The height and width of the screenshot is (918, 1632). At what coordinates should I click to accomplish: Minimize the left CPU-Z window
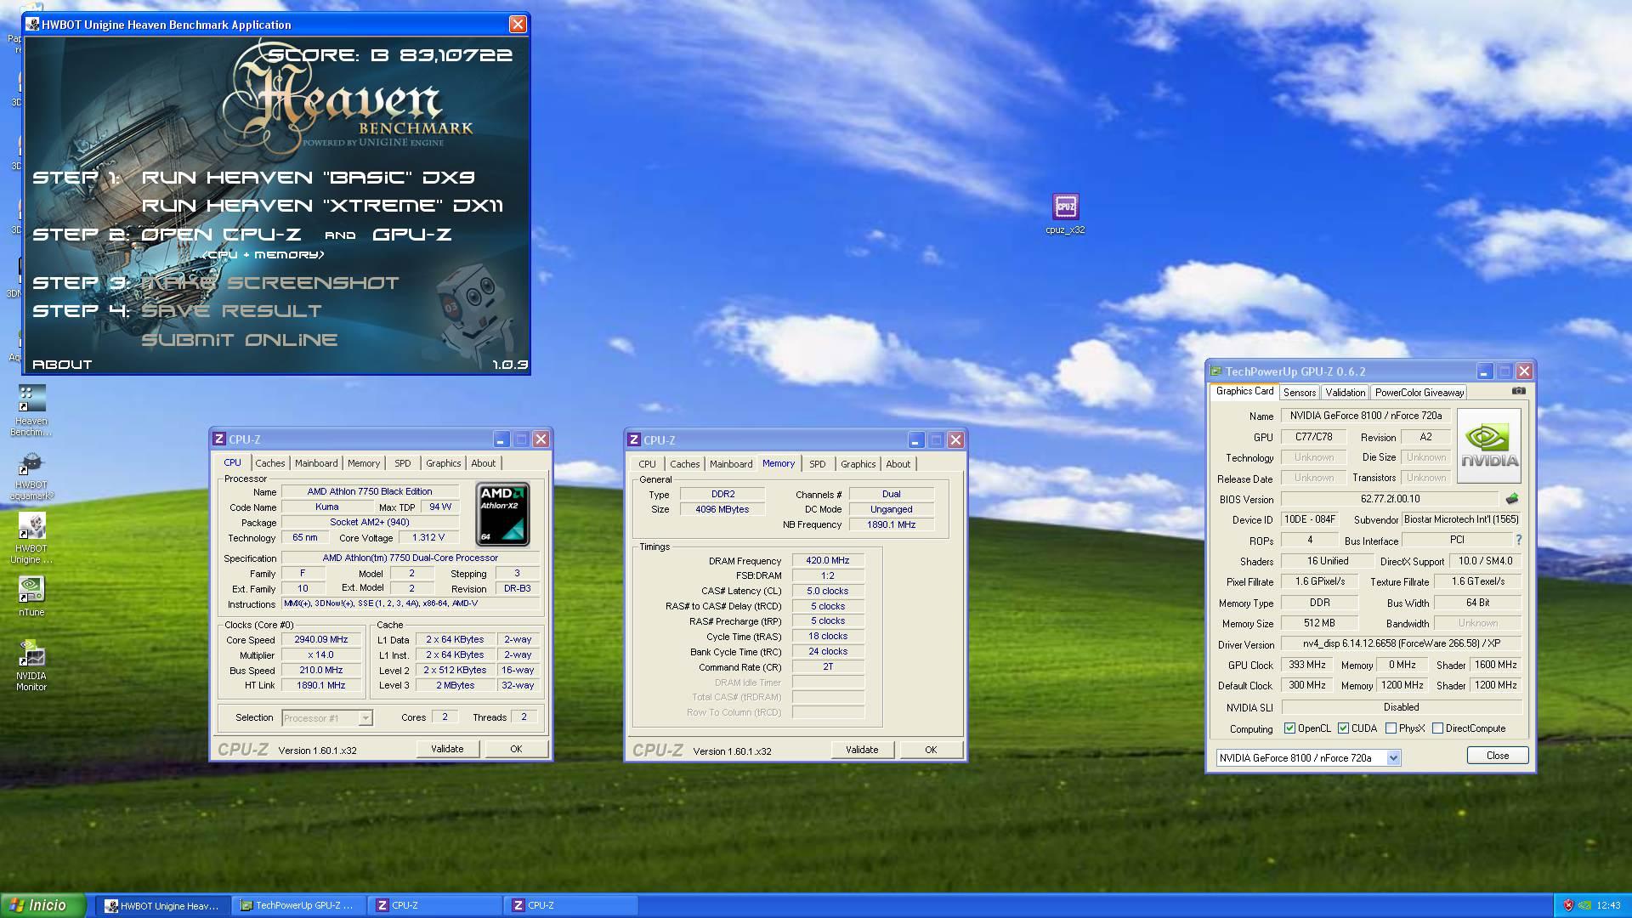pyautogui.click(x=501, y=439)
